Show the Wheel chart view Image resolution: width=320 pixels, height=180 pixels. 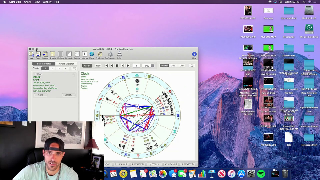tap(164, 65)
